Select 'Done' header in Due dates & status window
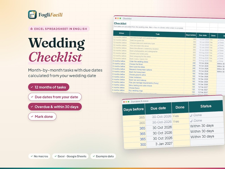The width and height of the screenshot is (225, 169). point(180,107)
